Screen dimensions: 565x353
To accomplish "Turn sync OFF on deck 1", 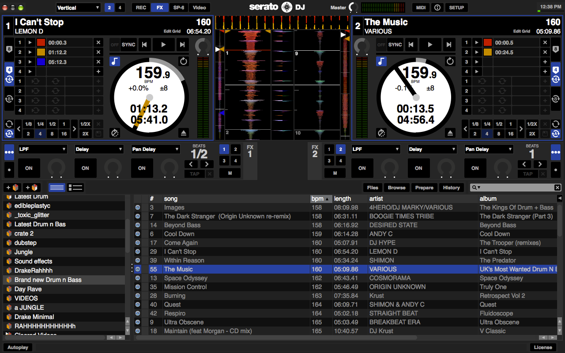I will pos(115,45).
